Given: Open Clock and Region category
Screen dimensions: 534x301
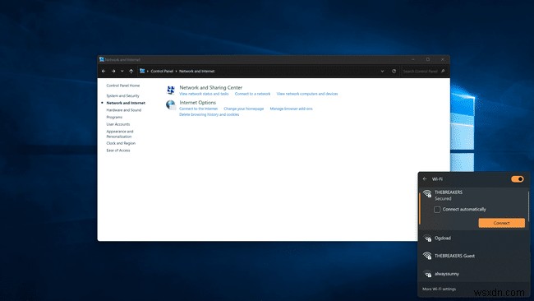Looking at the screenshot, I should point(121,144).
